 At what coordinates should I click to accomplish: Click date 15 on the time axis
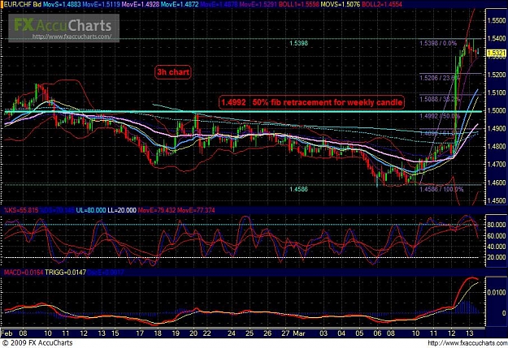click(x=115, y=333)
